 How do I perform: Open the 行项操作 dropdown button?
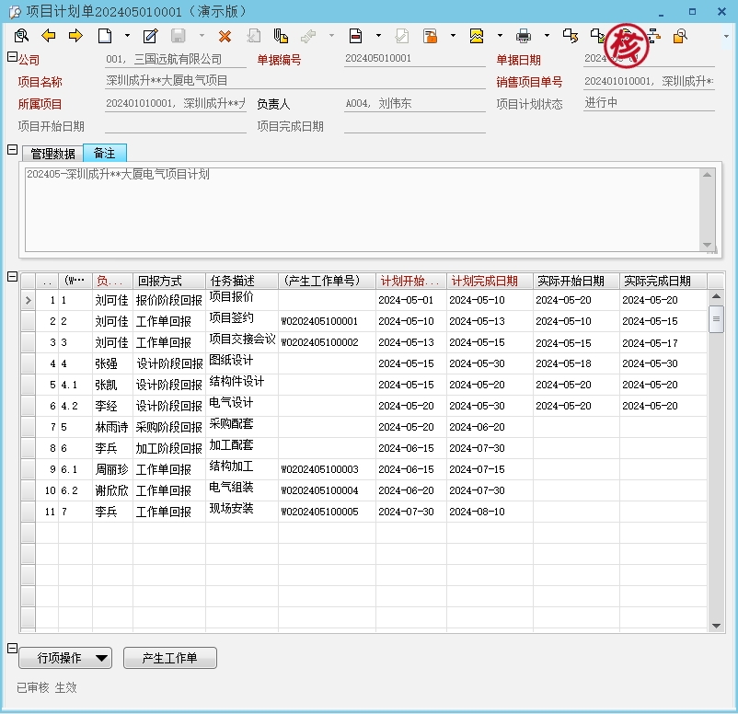tap(65, 658)
